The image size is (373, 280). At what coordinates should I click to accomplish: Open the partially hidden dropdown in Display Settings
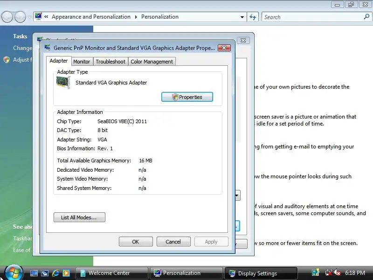(x=238, y=196)
